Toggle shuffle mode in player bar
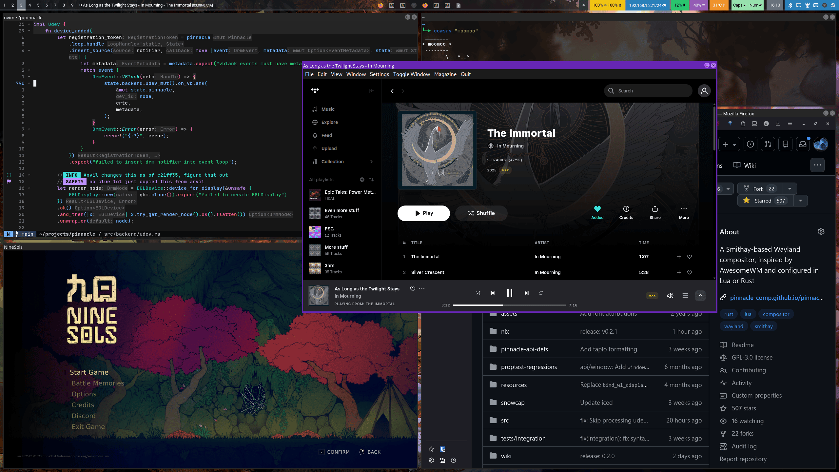The image size is (839, 472). pyautogui.click(x=478, y=293)
